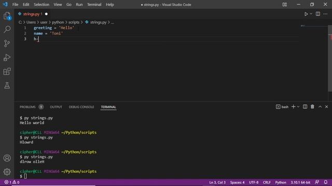The image size is (332, 186).
Task: Click the 'Toni' string on line 2
Action: tap(57, 33)
